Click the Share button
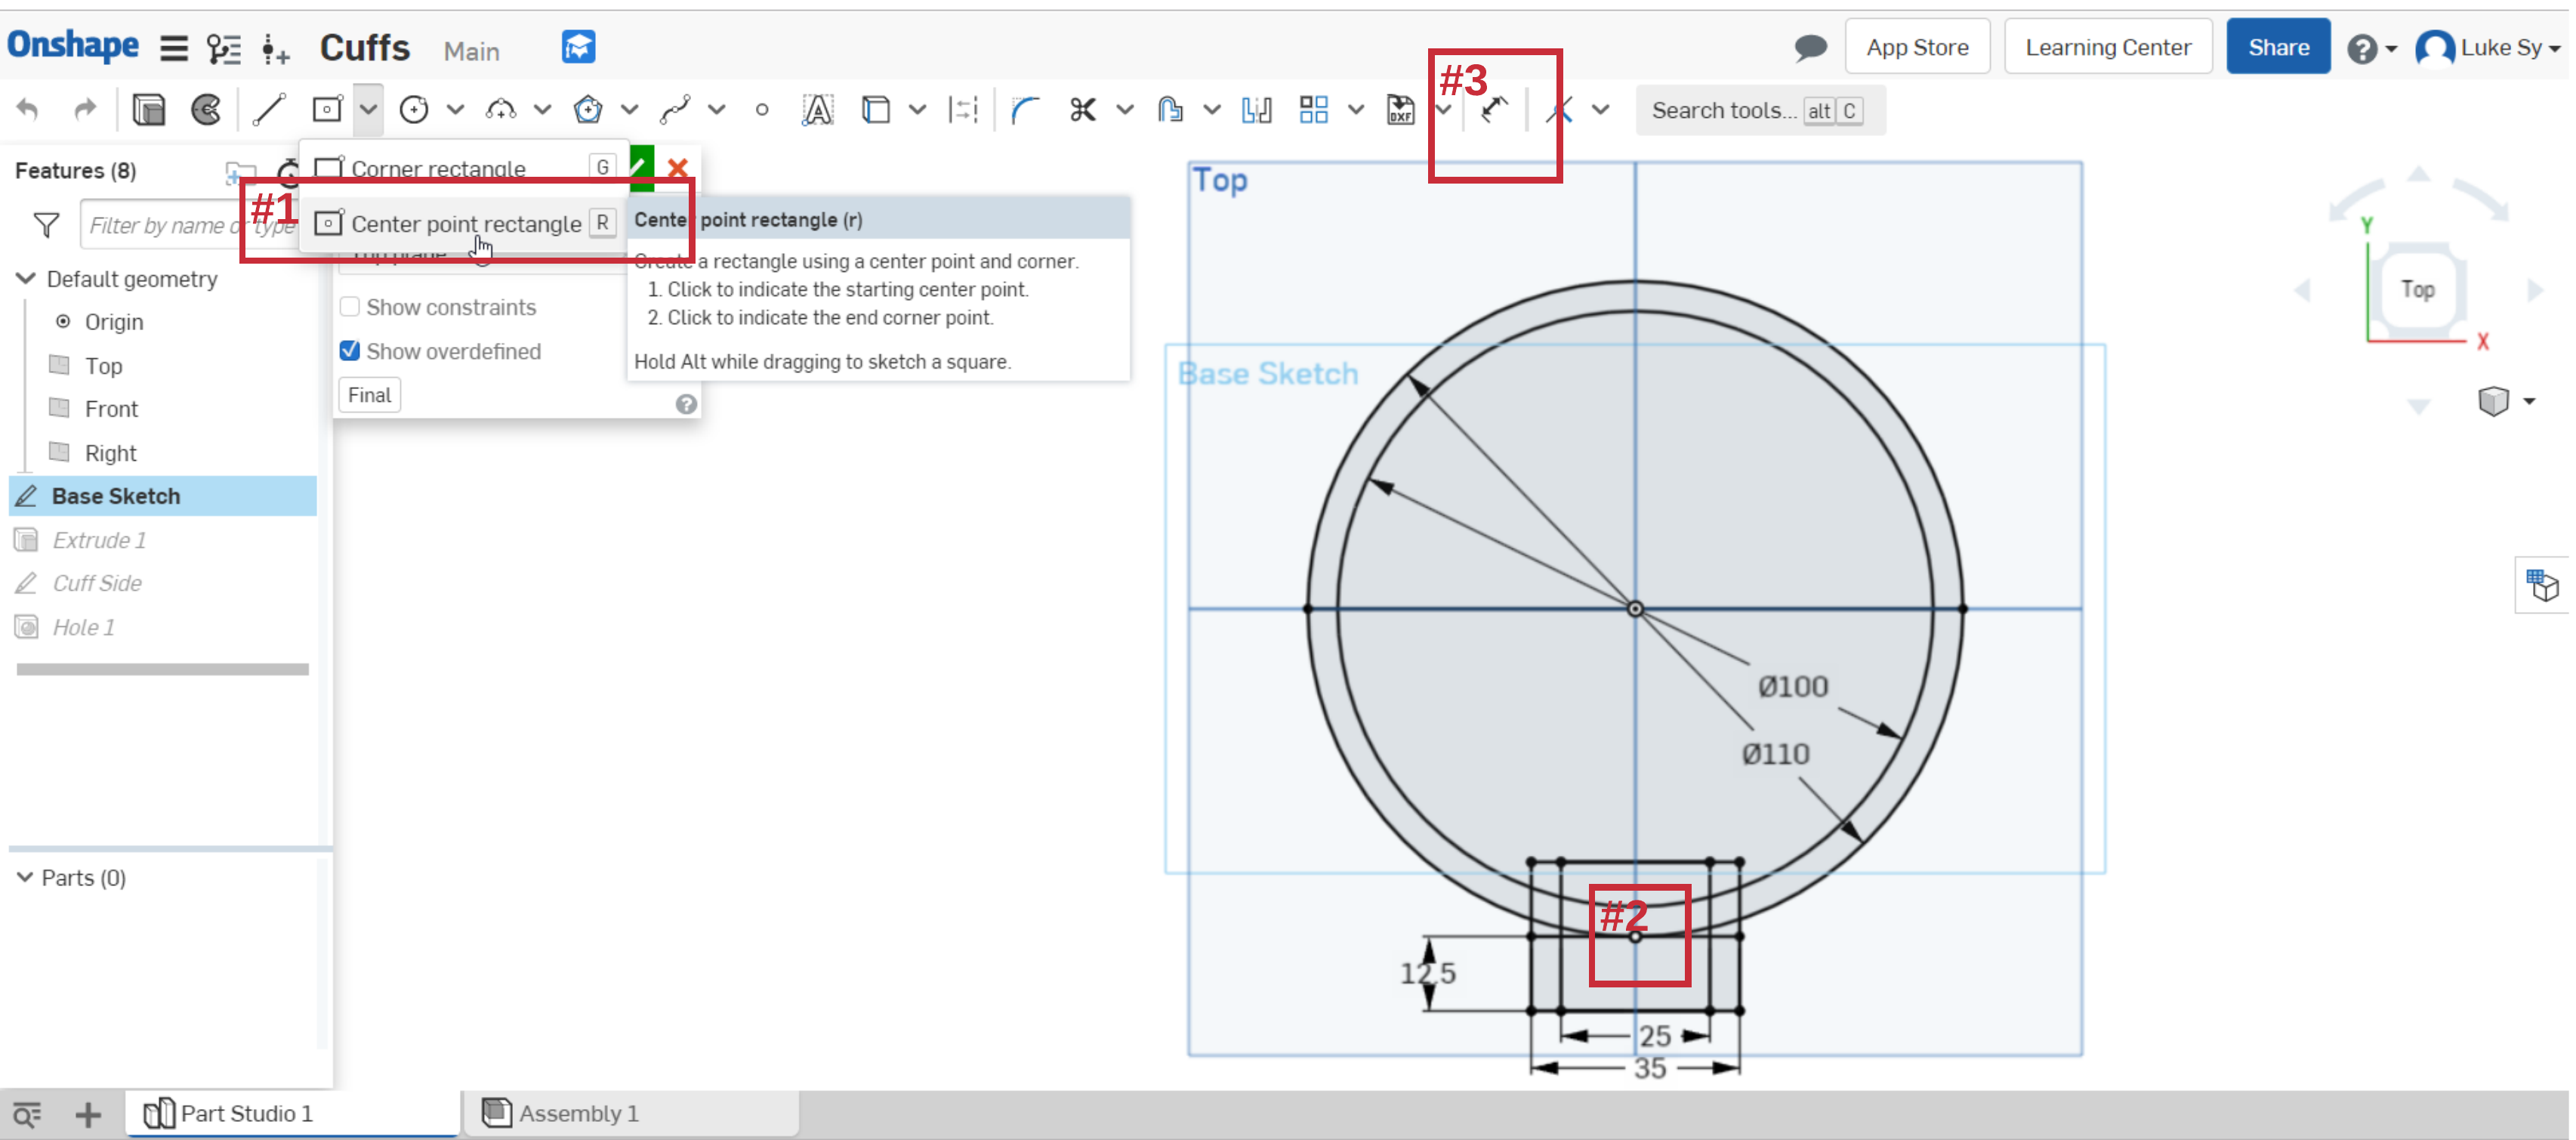This screenshot has height=1140, width=2576. 2277,46
